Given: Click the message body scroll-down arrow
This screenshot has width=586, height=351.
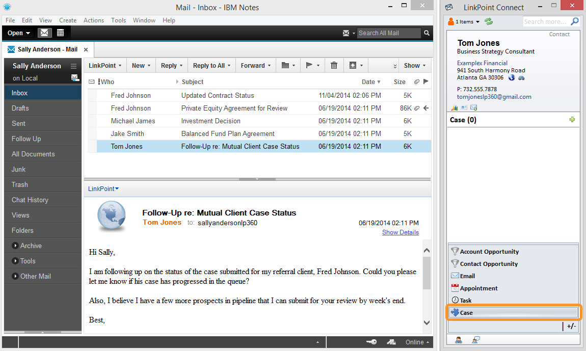Looking at the screenshot, I should 427,322.
